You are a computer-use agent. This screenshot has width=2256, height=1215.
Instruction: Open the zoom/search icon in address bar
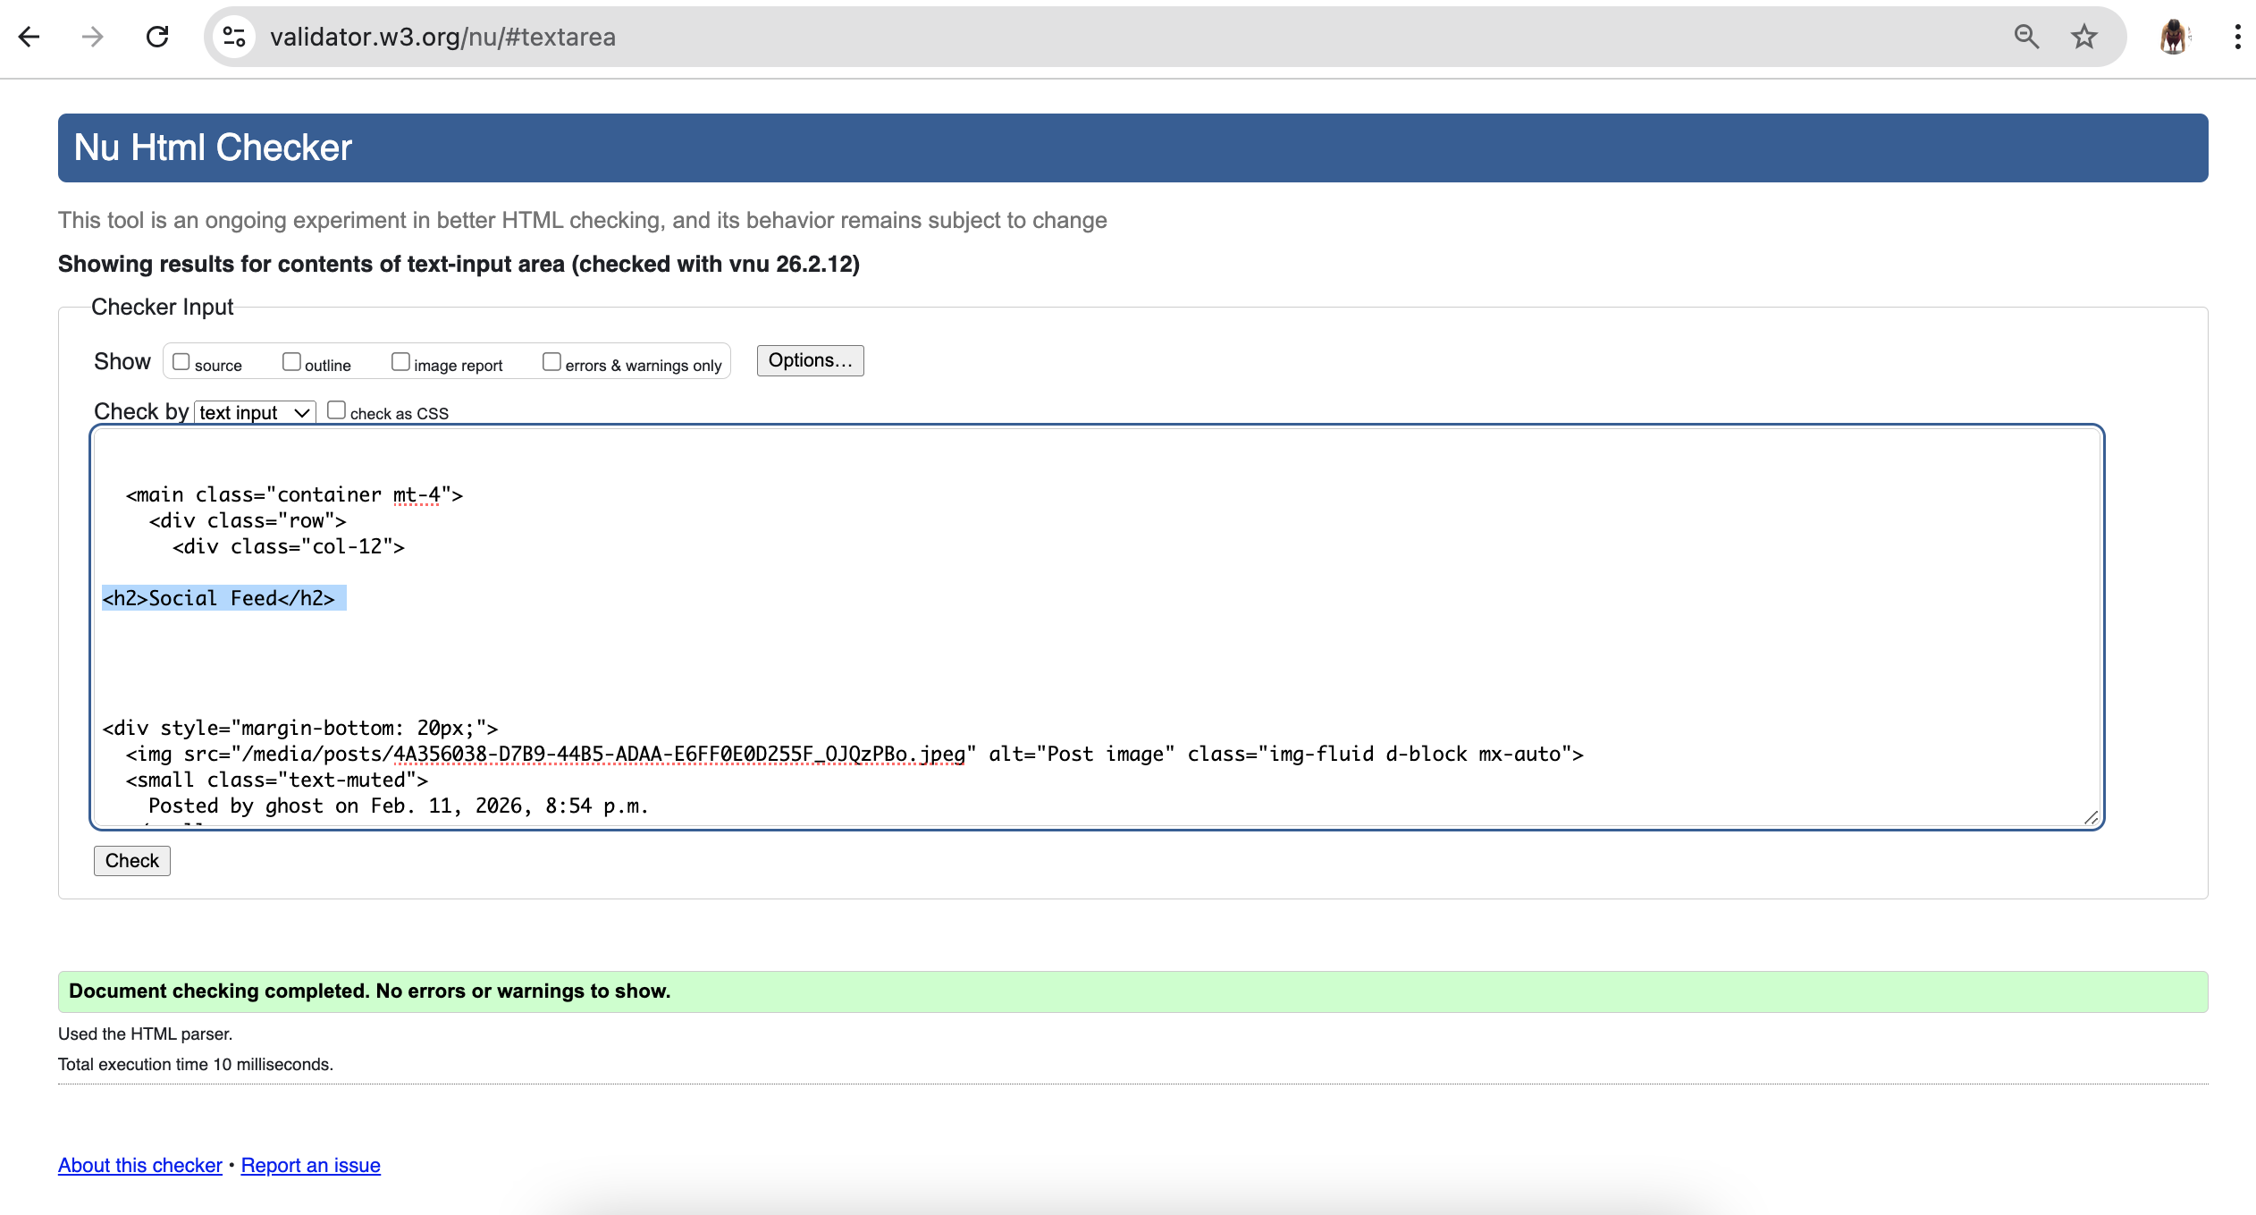click(2026, 37)
